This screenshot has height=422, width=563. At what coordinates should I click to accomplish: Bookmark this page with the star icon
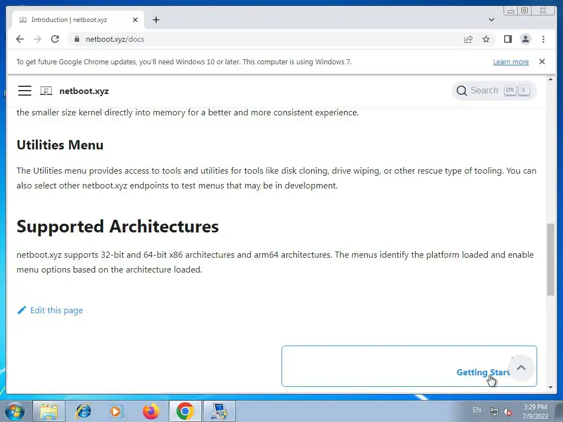tap(486, 39)
